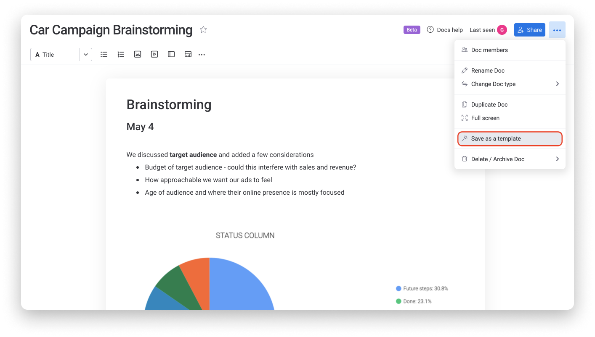The image size is (595, 337).
Task: Click the Change Doc type chevron
Action: click(557, 84)
